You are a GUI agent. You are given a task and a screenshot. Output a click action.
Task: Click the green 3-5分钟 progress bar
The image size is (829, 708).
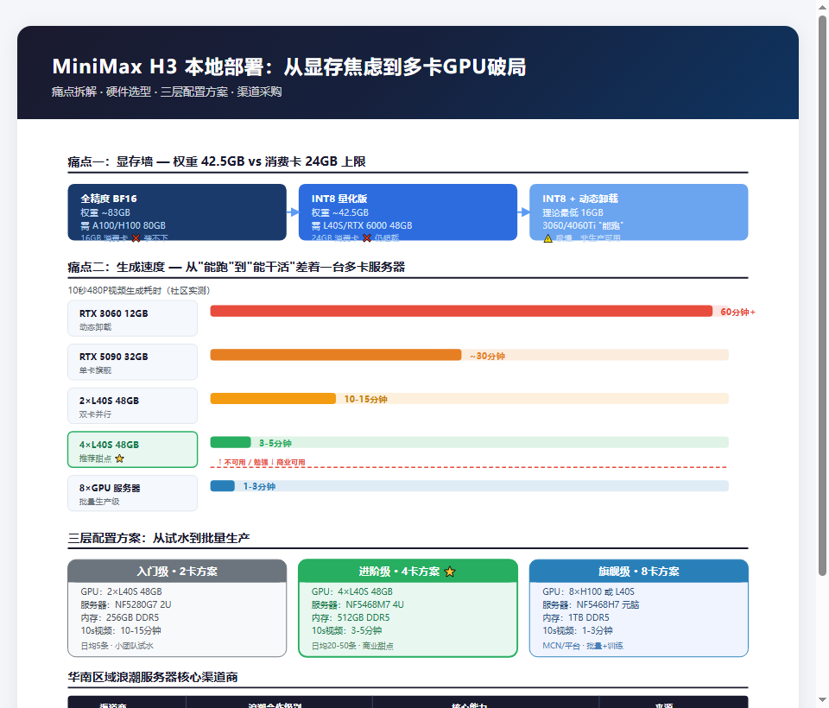[x=231, y=442]
